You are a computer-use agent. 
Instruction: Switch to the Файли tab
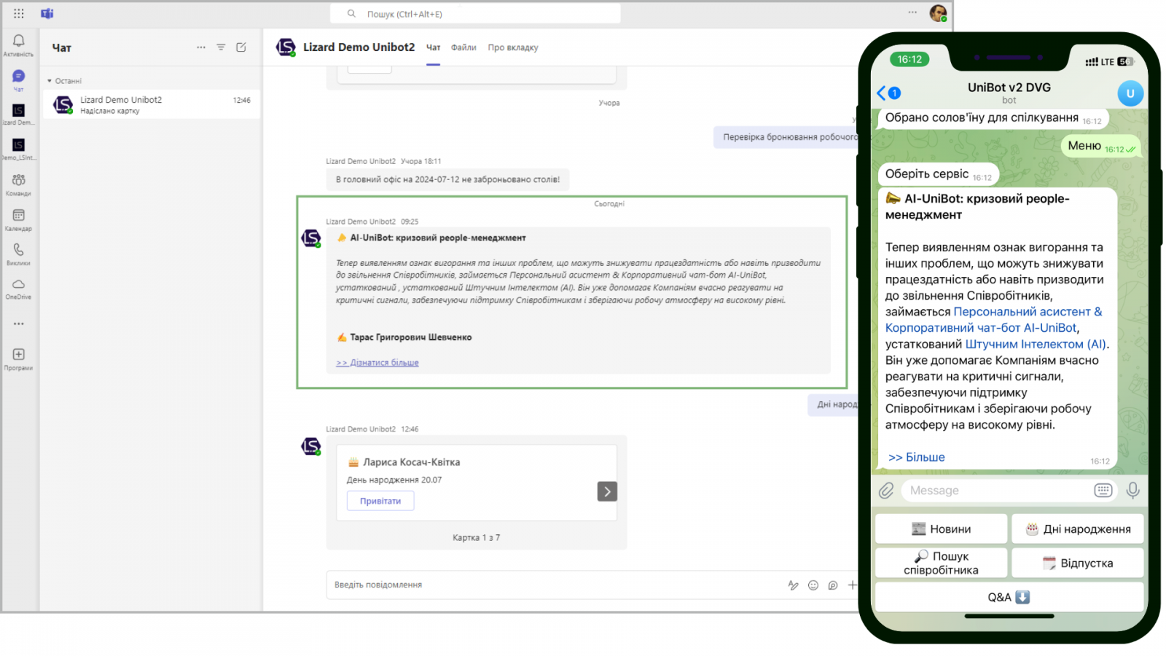pos(463,47)
